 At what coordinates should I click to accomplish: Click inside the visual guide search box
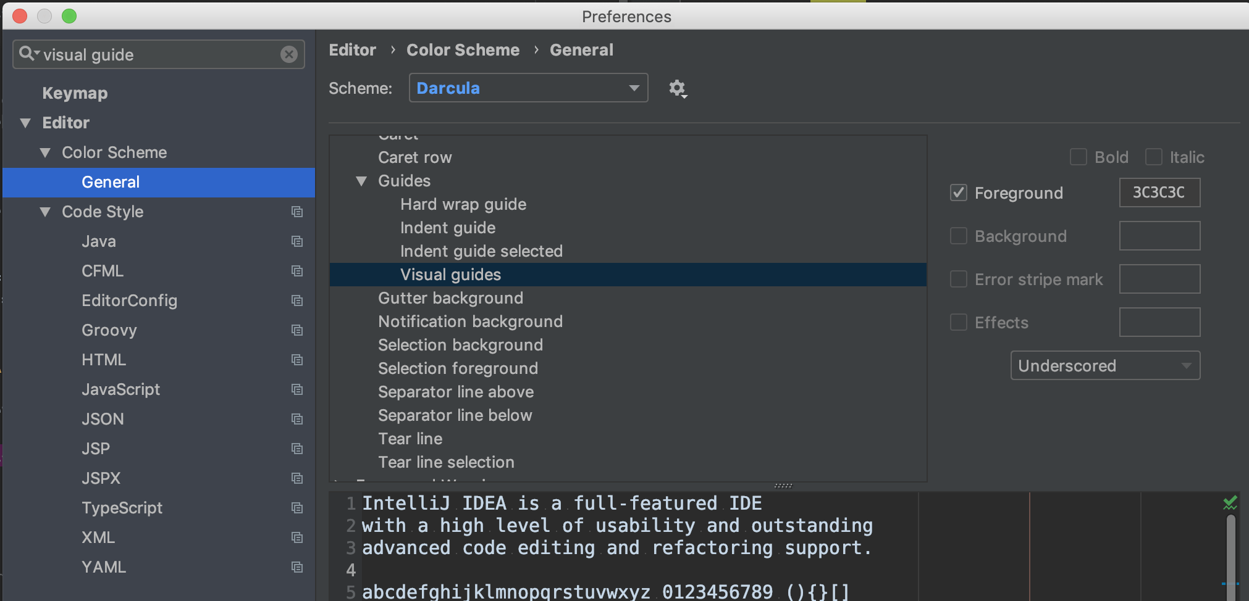tap(154, 54)
